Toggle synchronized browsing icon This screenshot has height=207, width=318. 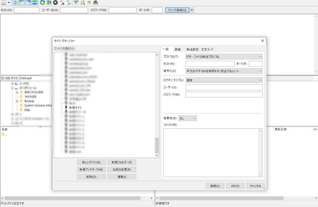point(89,2)
